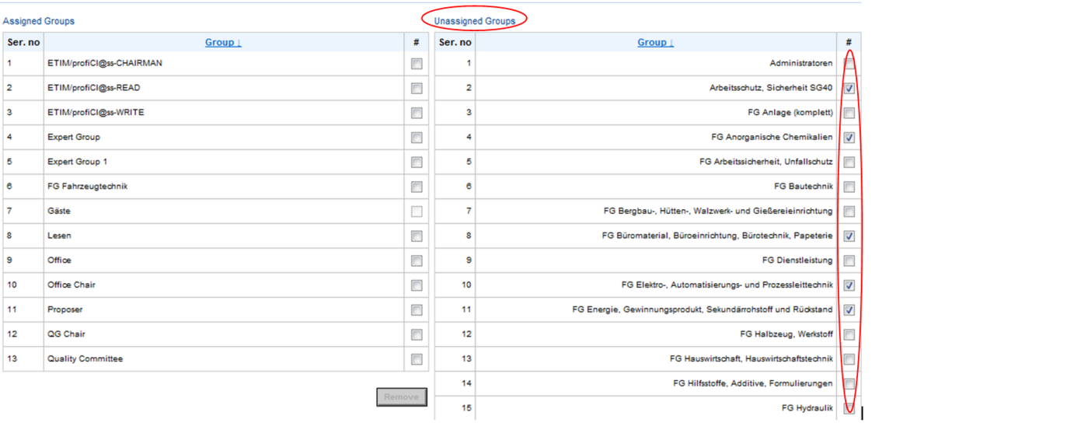Click the Remove button
The image size is (1088, 423).
click(x=402, y=397)
